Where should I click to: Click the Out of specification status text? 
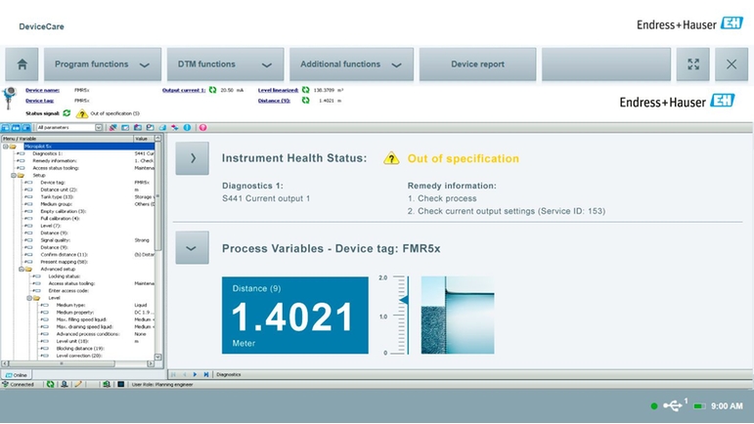pyautogui.click(x=464, y=158)
